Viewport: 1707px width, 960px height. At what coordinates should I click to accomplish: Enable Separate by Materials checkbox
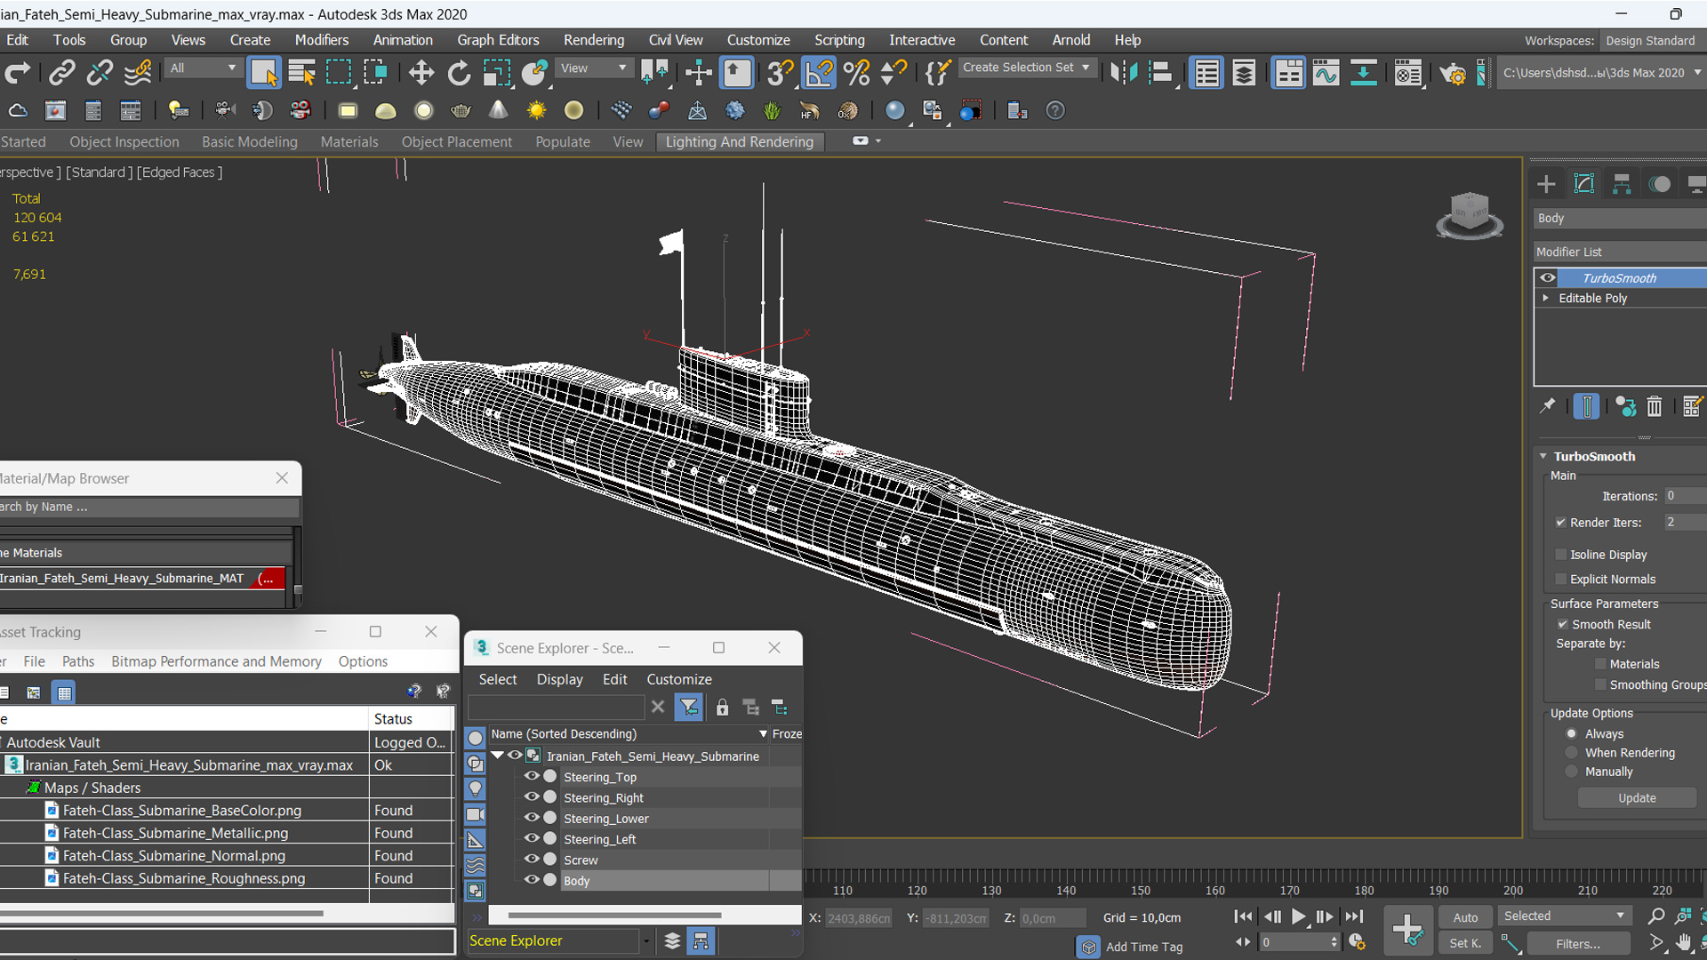pyautogui.click(x=1600, y=663)
